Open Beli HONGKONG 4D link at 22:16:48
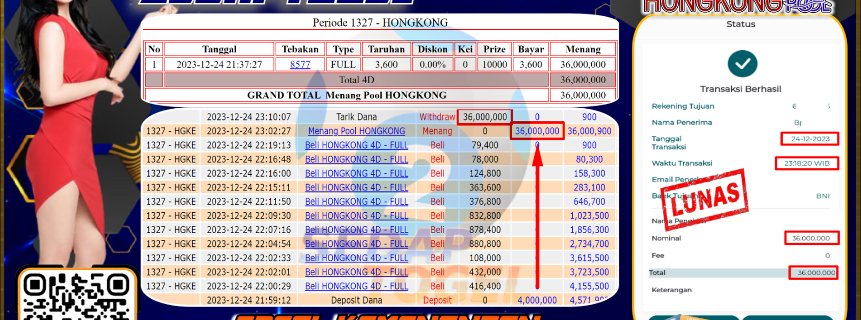The height and width of the screenshot is (320, 861). tap(356, 159)
